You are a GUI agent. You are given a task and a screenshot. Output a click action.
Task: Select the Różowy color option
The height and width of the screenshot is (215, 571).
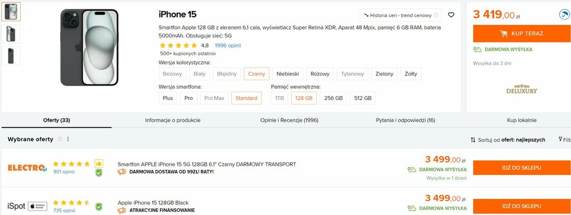click(x=320, y=74)
